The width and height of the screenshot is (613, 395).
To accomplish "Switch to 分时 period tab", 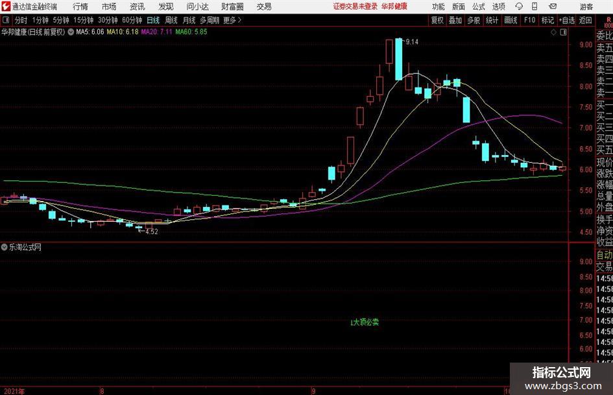I will click(x=21, y=20).
